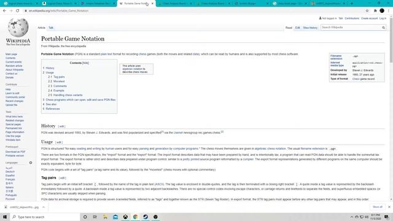Open Cortana circle icon on taskbar
Screen dimensions: 393x221
[x=85, y=217]
